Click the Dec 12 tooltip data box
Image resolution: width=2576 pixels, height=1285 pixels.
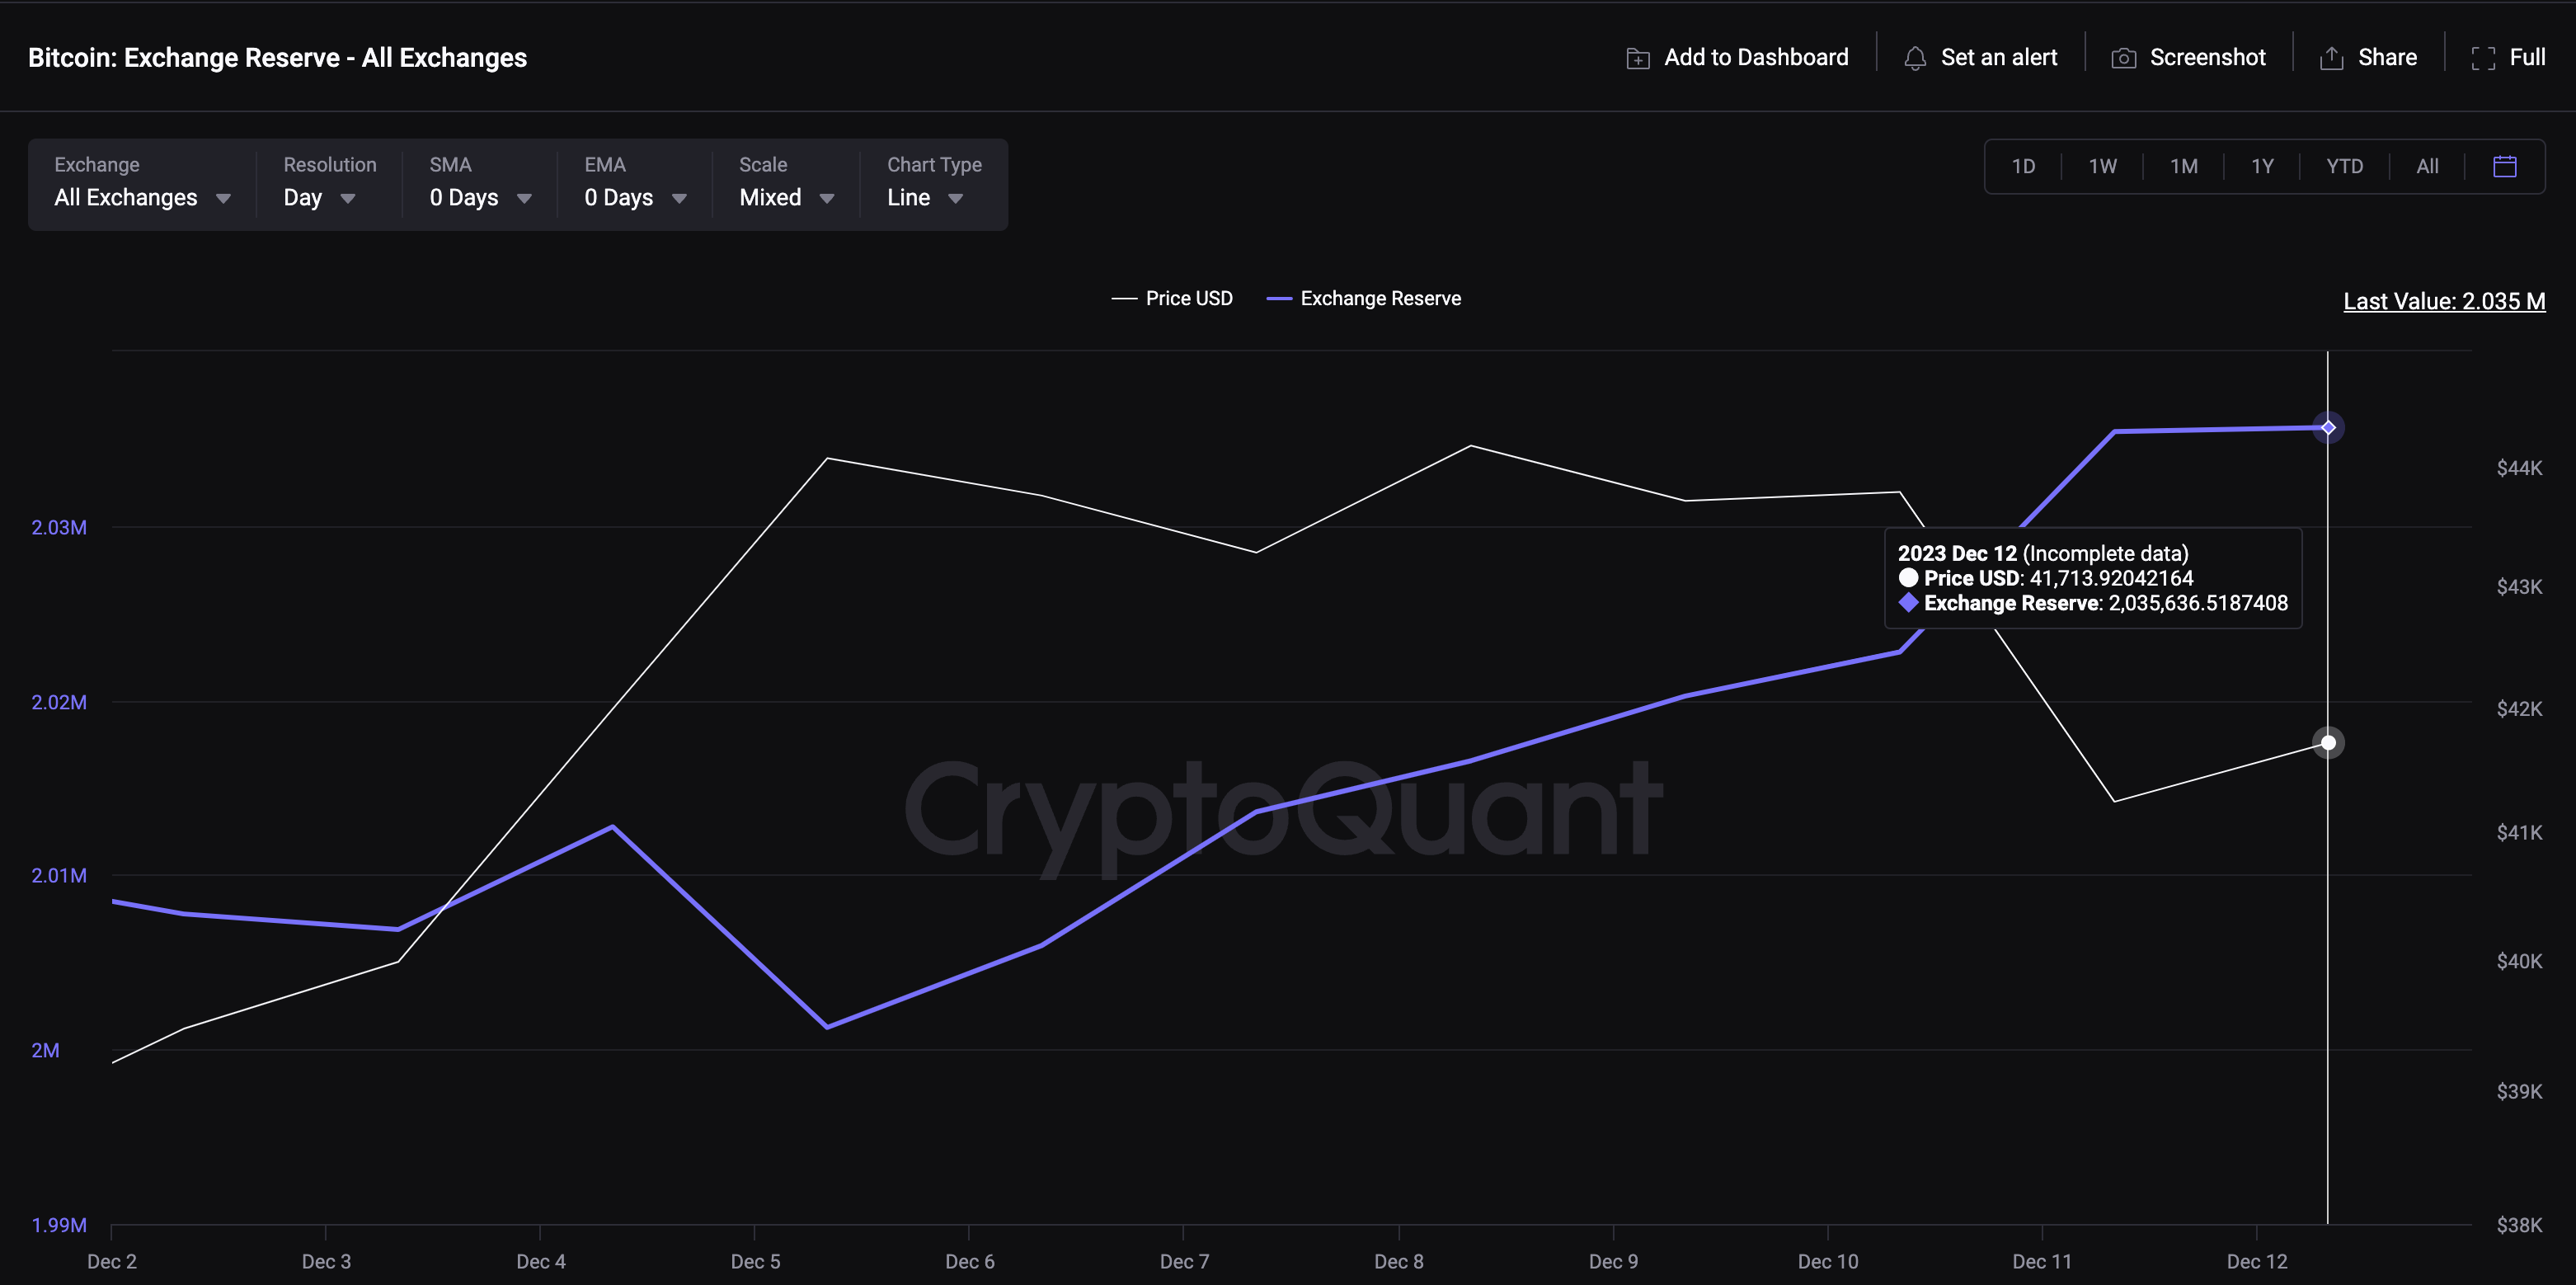pyautogui.click(x=2093, y=578)
